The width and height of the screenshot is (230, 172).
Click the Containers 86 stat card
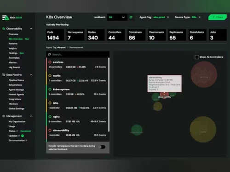137,35
